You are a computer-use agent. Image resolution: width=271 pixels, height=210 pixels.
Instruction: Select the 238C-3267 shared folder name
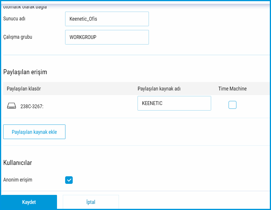coord(32,106)
